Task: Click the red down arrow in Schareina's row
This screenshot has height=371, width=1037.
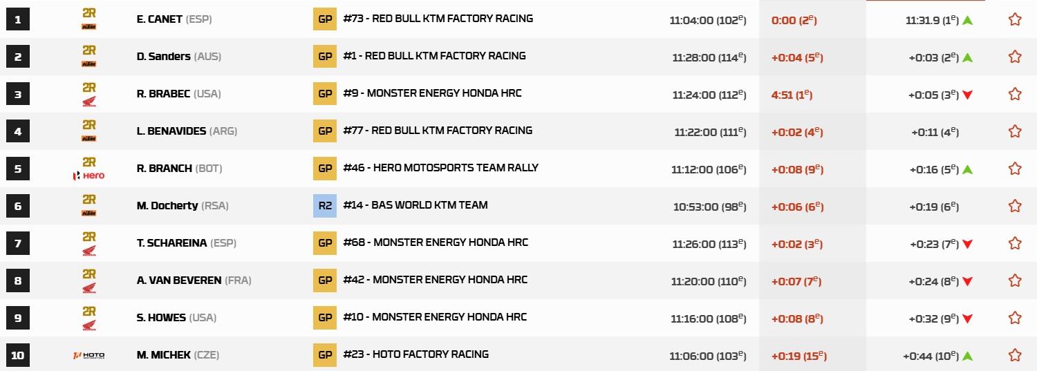Action: point(968,244)
